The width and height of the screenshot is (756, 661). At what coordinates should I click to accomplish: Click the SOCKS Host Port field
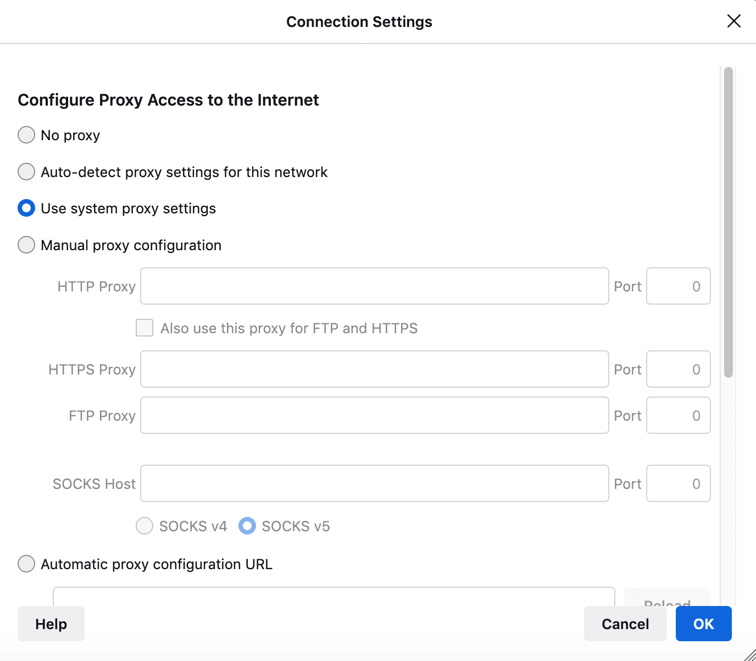pos(679,483)
